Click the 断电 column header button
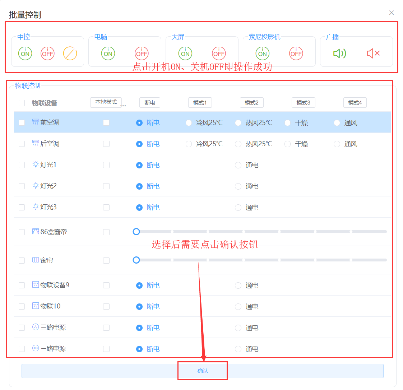The height and width of the screenshot is (390, 403). tap(150, 103)
